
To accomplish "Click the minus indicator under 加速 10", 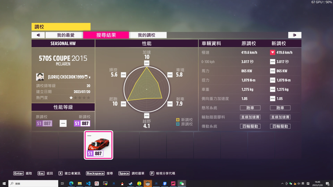I will point(147,63).
